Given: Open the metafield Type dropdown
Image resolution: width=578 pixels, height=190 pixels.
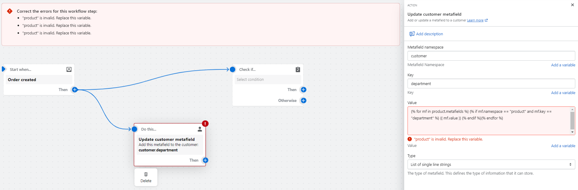Looking at the screenshot, I should pos(491,164).
